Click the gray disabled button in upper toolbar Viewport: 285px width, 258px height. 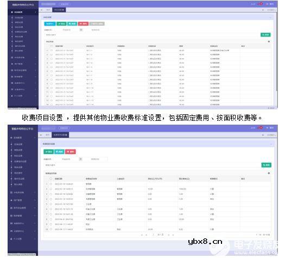[97, 24]
